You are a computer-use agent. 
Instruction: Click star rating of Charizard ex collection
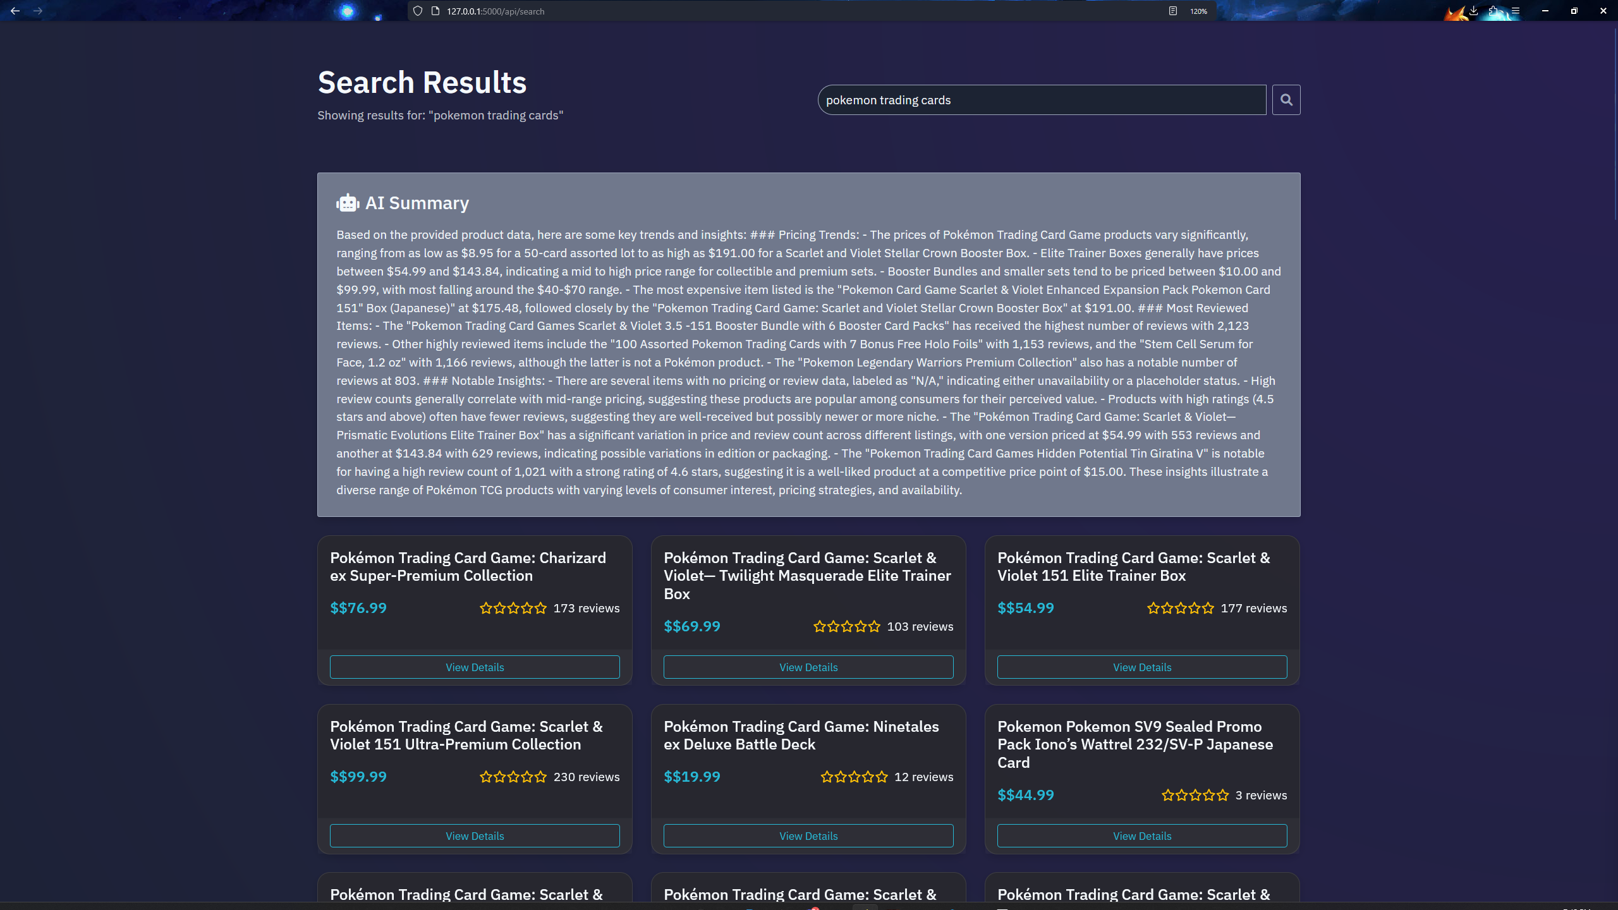(513, 609)
